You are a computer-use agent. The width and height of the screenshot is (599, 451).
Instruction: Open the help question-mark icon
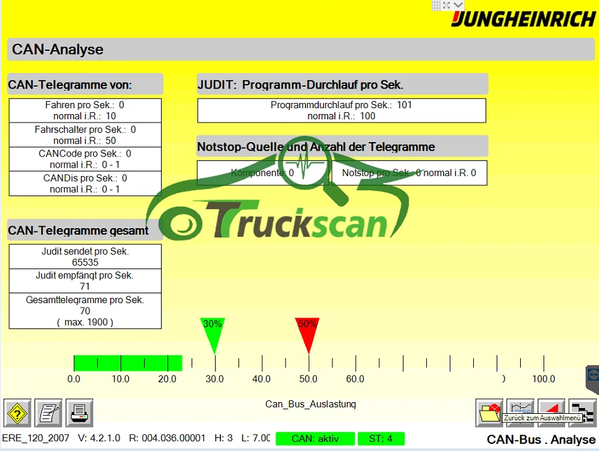click(x=17, y=413)
